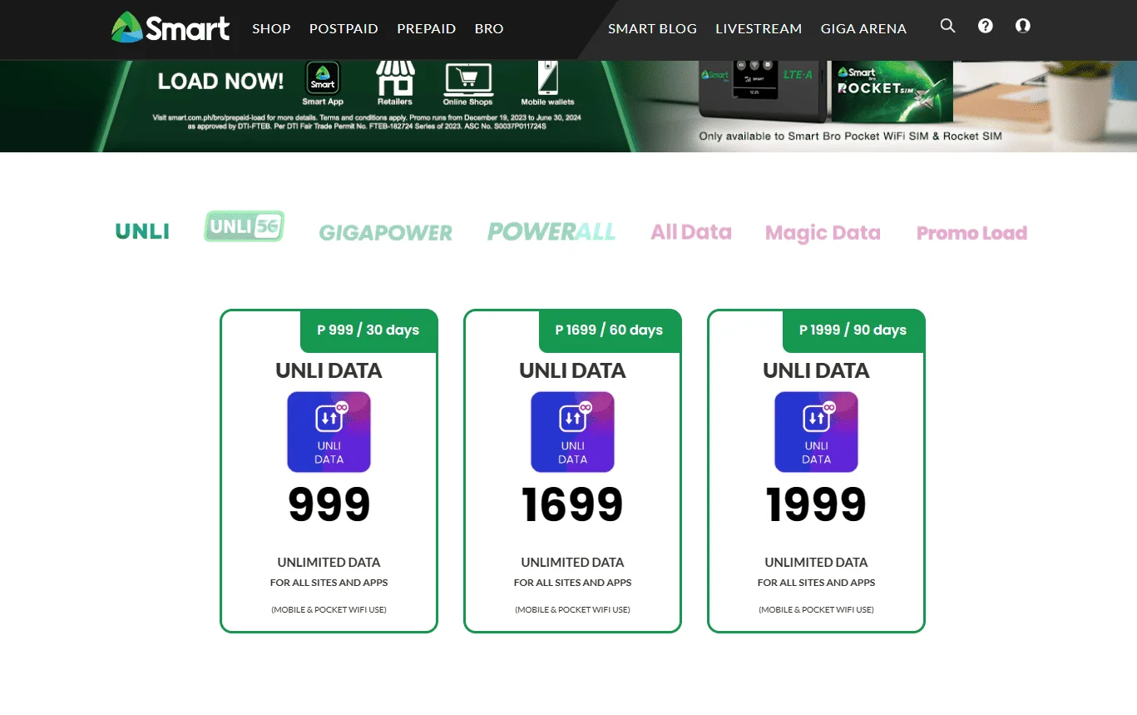Image resolution: width=1137 pixels, height=715 pixels.
Task: Open the BRO menu
Action: point(489,28)
